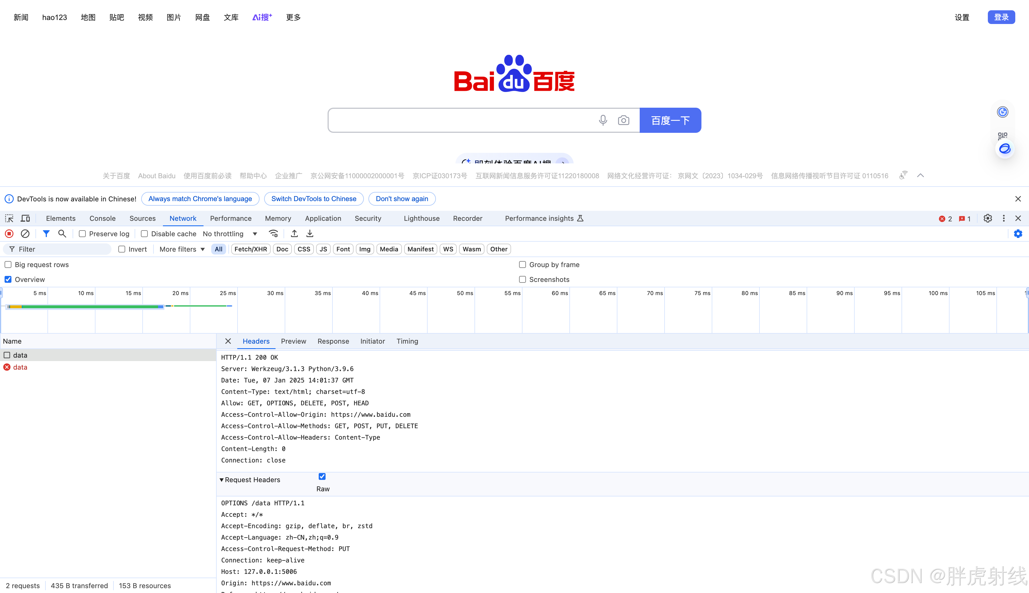Open the Sources tab
The width and height of the screenshot is (1029, 593).
[143, 218]
